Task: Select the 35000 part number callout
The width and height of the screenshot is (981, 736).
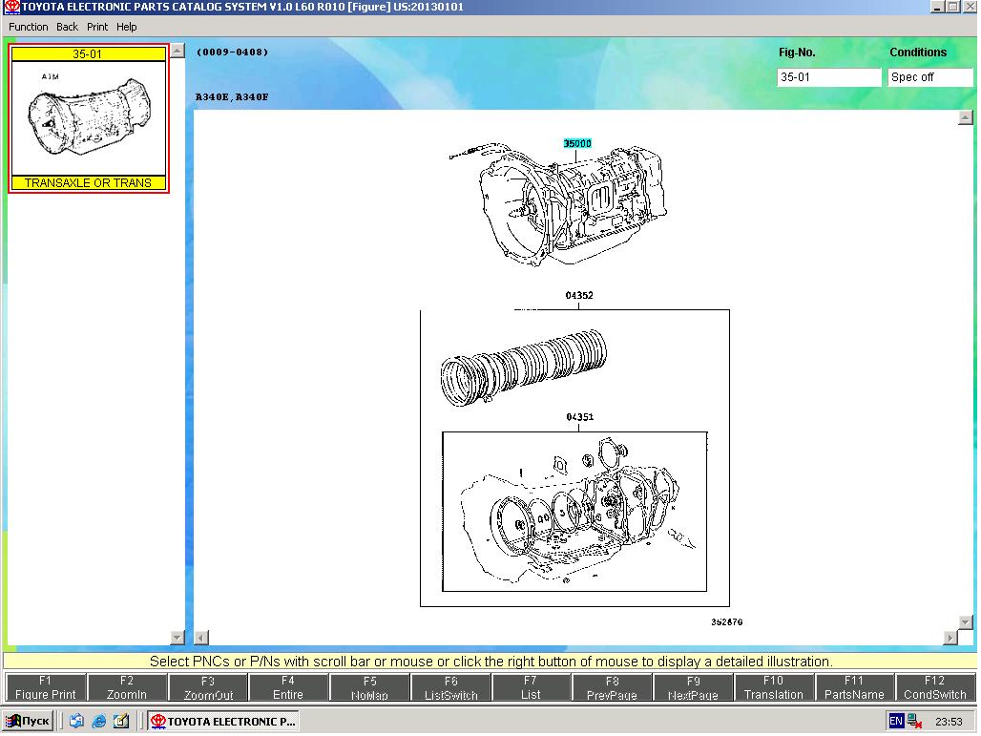Action: pyautogui.click(x=577, y=143)
